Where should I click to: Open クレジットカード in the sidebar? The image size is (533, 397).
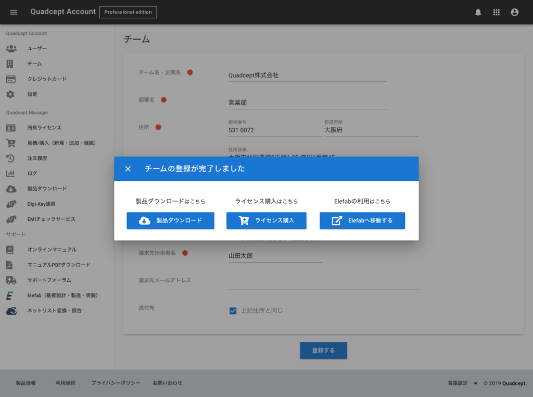(x=47, y=79)
